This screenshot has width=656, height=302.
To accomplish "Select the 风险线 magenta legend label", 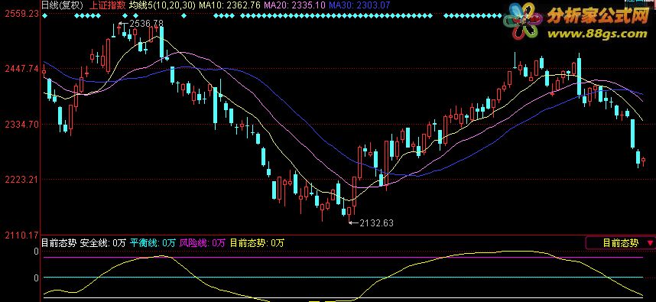I will tap(202, 242).
